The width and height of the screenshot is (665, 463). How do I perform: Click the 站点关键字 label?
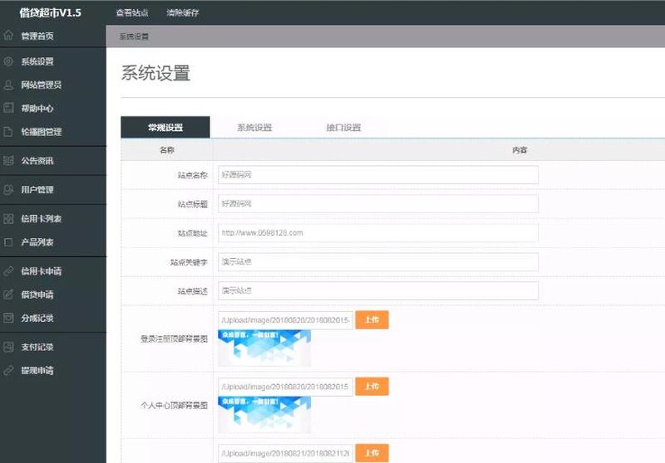coord(189,262)
